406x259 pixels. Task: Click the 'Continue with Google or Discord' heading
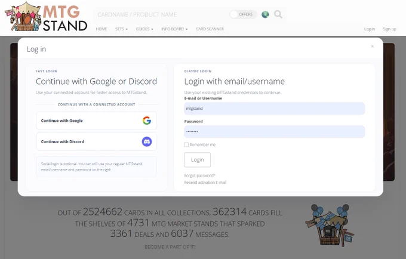96,82
